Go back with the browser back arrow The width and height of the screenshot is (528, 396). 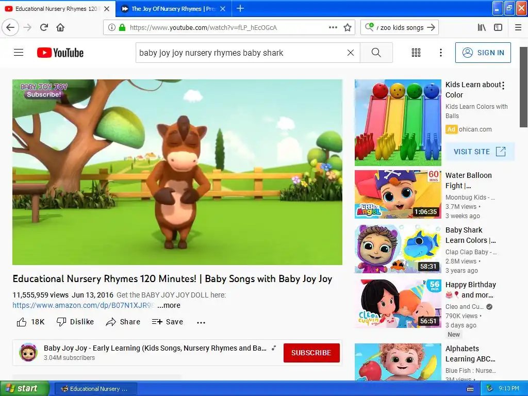tap(10, 27)
